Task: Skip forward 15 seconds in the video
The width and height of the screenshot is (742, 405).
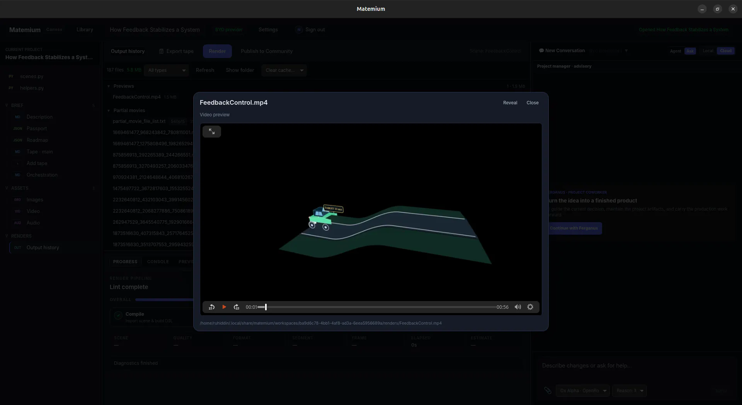Action: [x=237, y=307]
